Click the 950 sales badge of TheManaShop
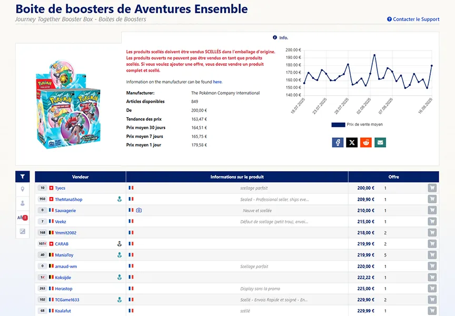455x316 pixels. (42, 199)
